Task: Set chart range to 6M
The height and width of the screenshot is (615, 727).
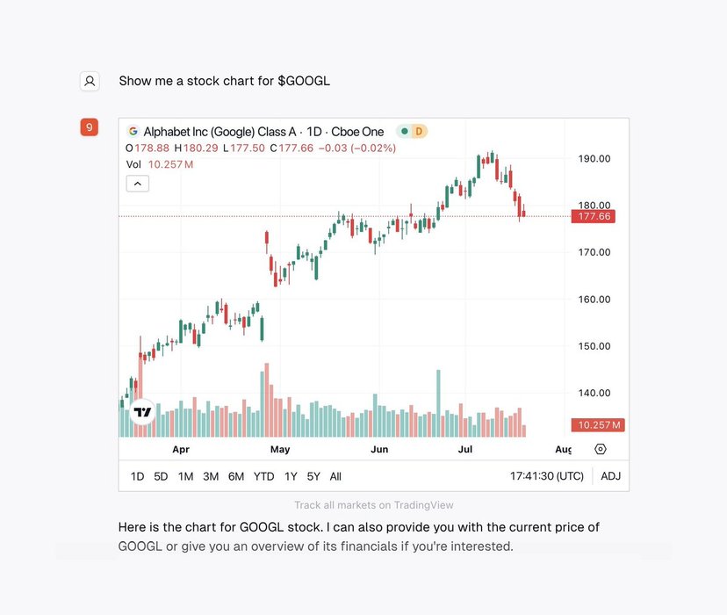Action: 236,476
